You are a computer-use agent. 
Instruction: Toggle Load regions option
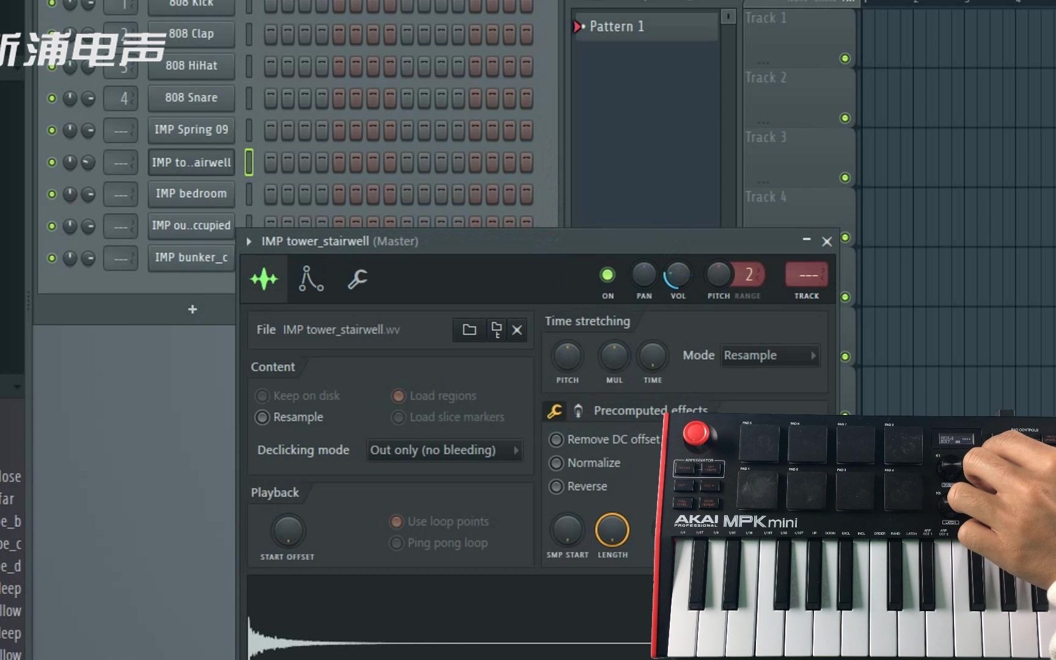[x=434, y=396]
